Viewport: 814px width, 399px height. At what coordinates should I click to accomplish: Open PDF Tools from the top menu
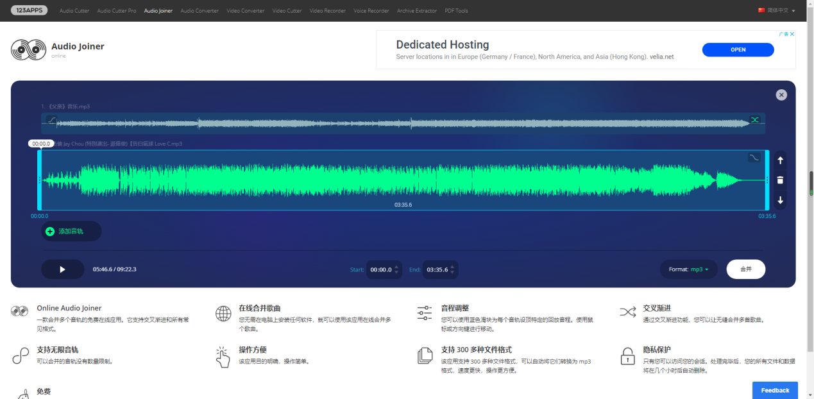(x=456, y=11)
